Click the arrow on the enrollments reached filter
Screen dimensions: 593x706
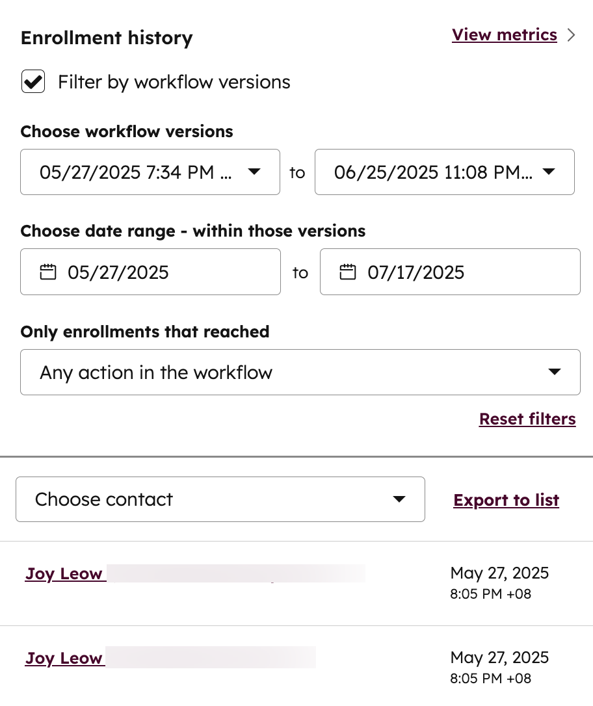tap(555, 372)
